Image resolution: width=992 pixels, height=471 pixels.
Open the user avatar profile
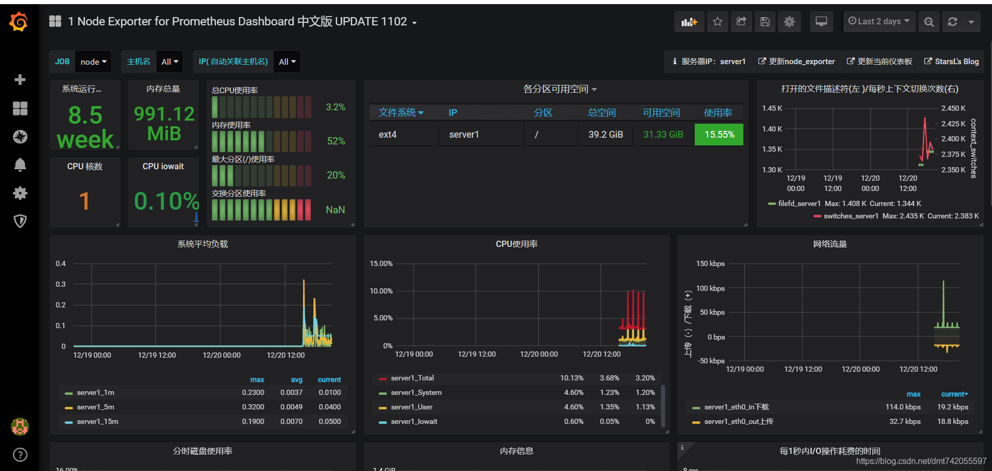[x=20, y=426]
